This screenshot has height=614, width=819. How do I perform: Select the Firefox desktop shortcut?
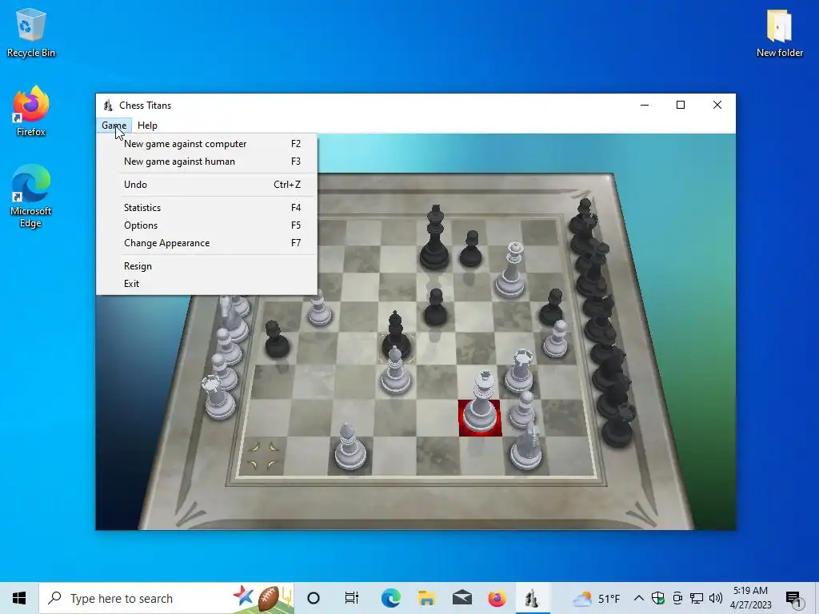[x=31, y=111]
